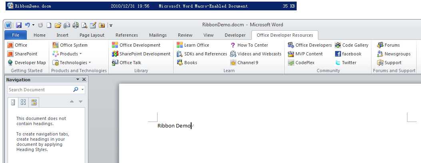Switch to the Mailings tab
Screen dimensions: 421x163
(158, 35)
